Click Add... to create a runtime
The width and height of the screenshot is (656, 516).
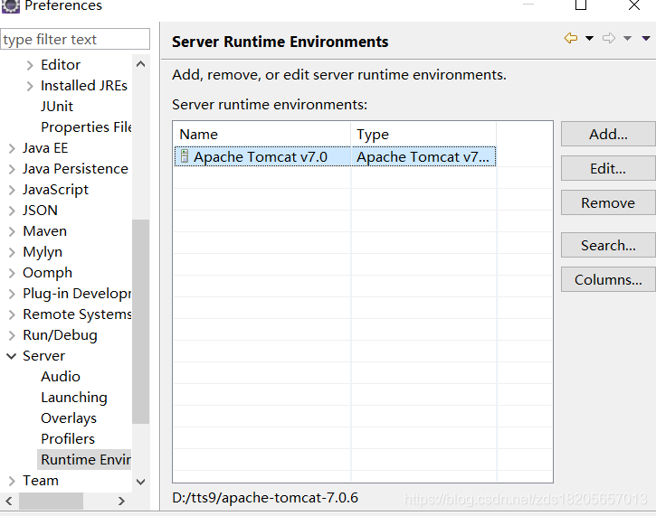(608, 134)
